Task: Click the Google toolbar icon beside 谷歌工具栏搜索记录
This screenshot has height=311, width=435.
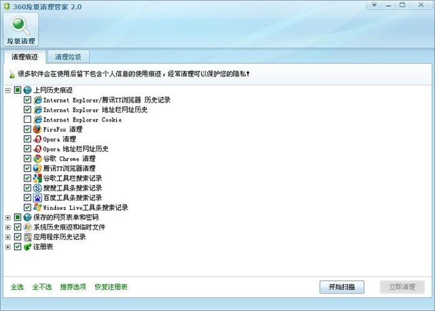Action: tap(37, 178)
